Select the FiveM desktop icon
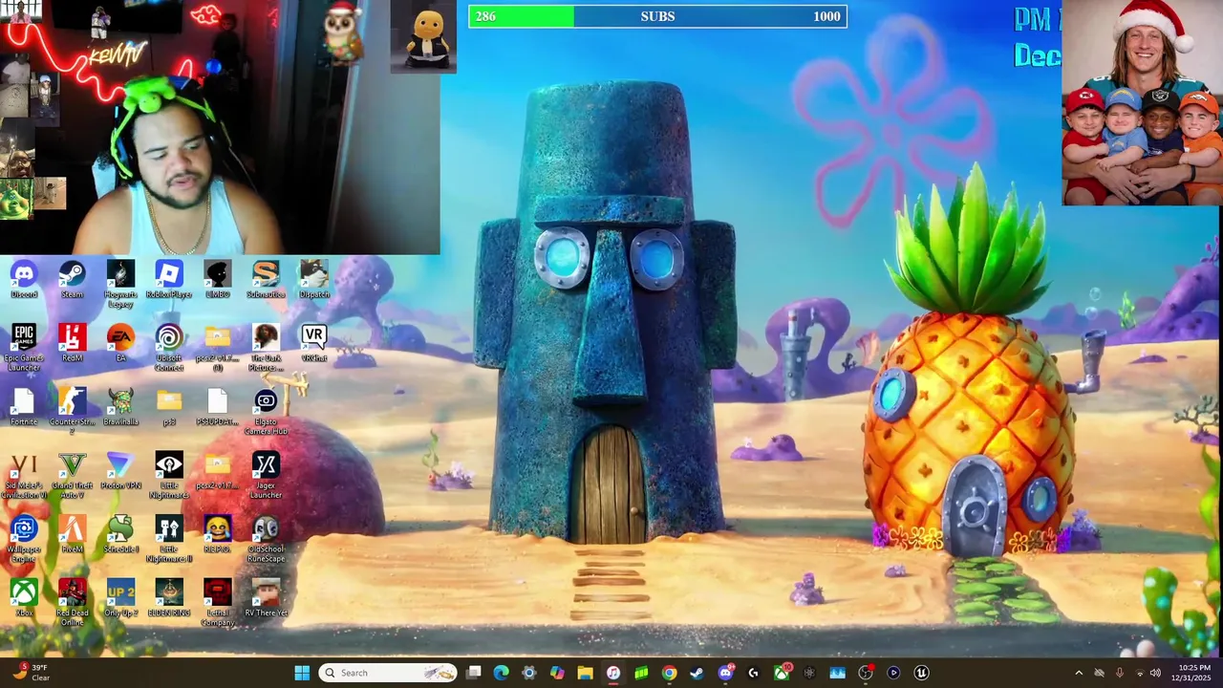 pos(73,534)
